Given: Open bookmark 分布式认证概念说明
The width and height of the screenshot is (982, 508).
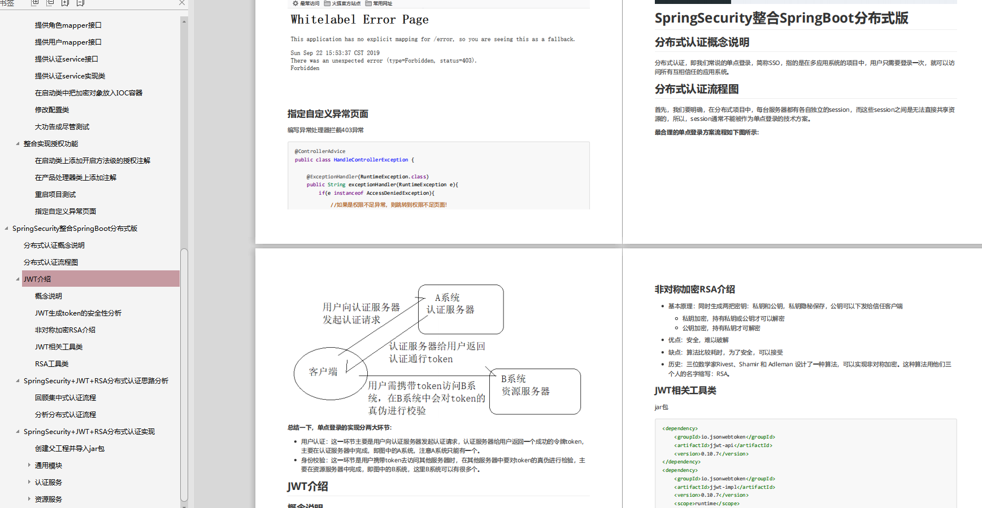Looking at the screenshot, I should pos(54,246).
